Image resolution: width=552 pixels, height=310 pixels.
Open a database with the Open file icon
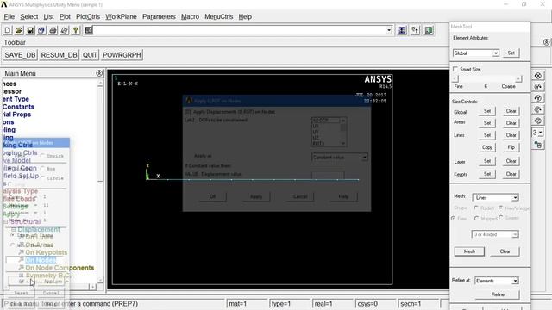tap(19, 31)
